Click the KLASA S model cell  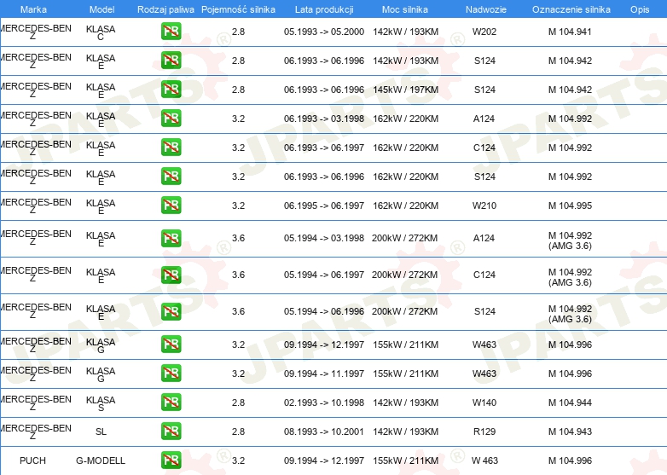pos(101,403)
